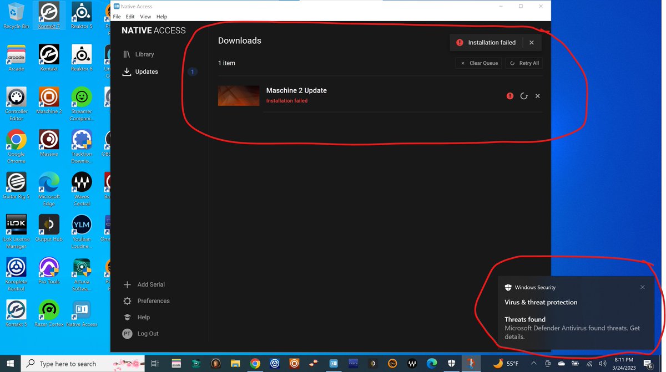
Task: Select the Pro Tools desktop icon
Action: click(49, 271)
